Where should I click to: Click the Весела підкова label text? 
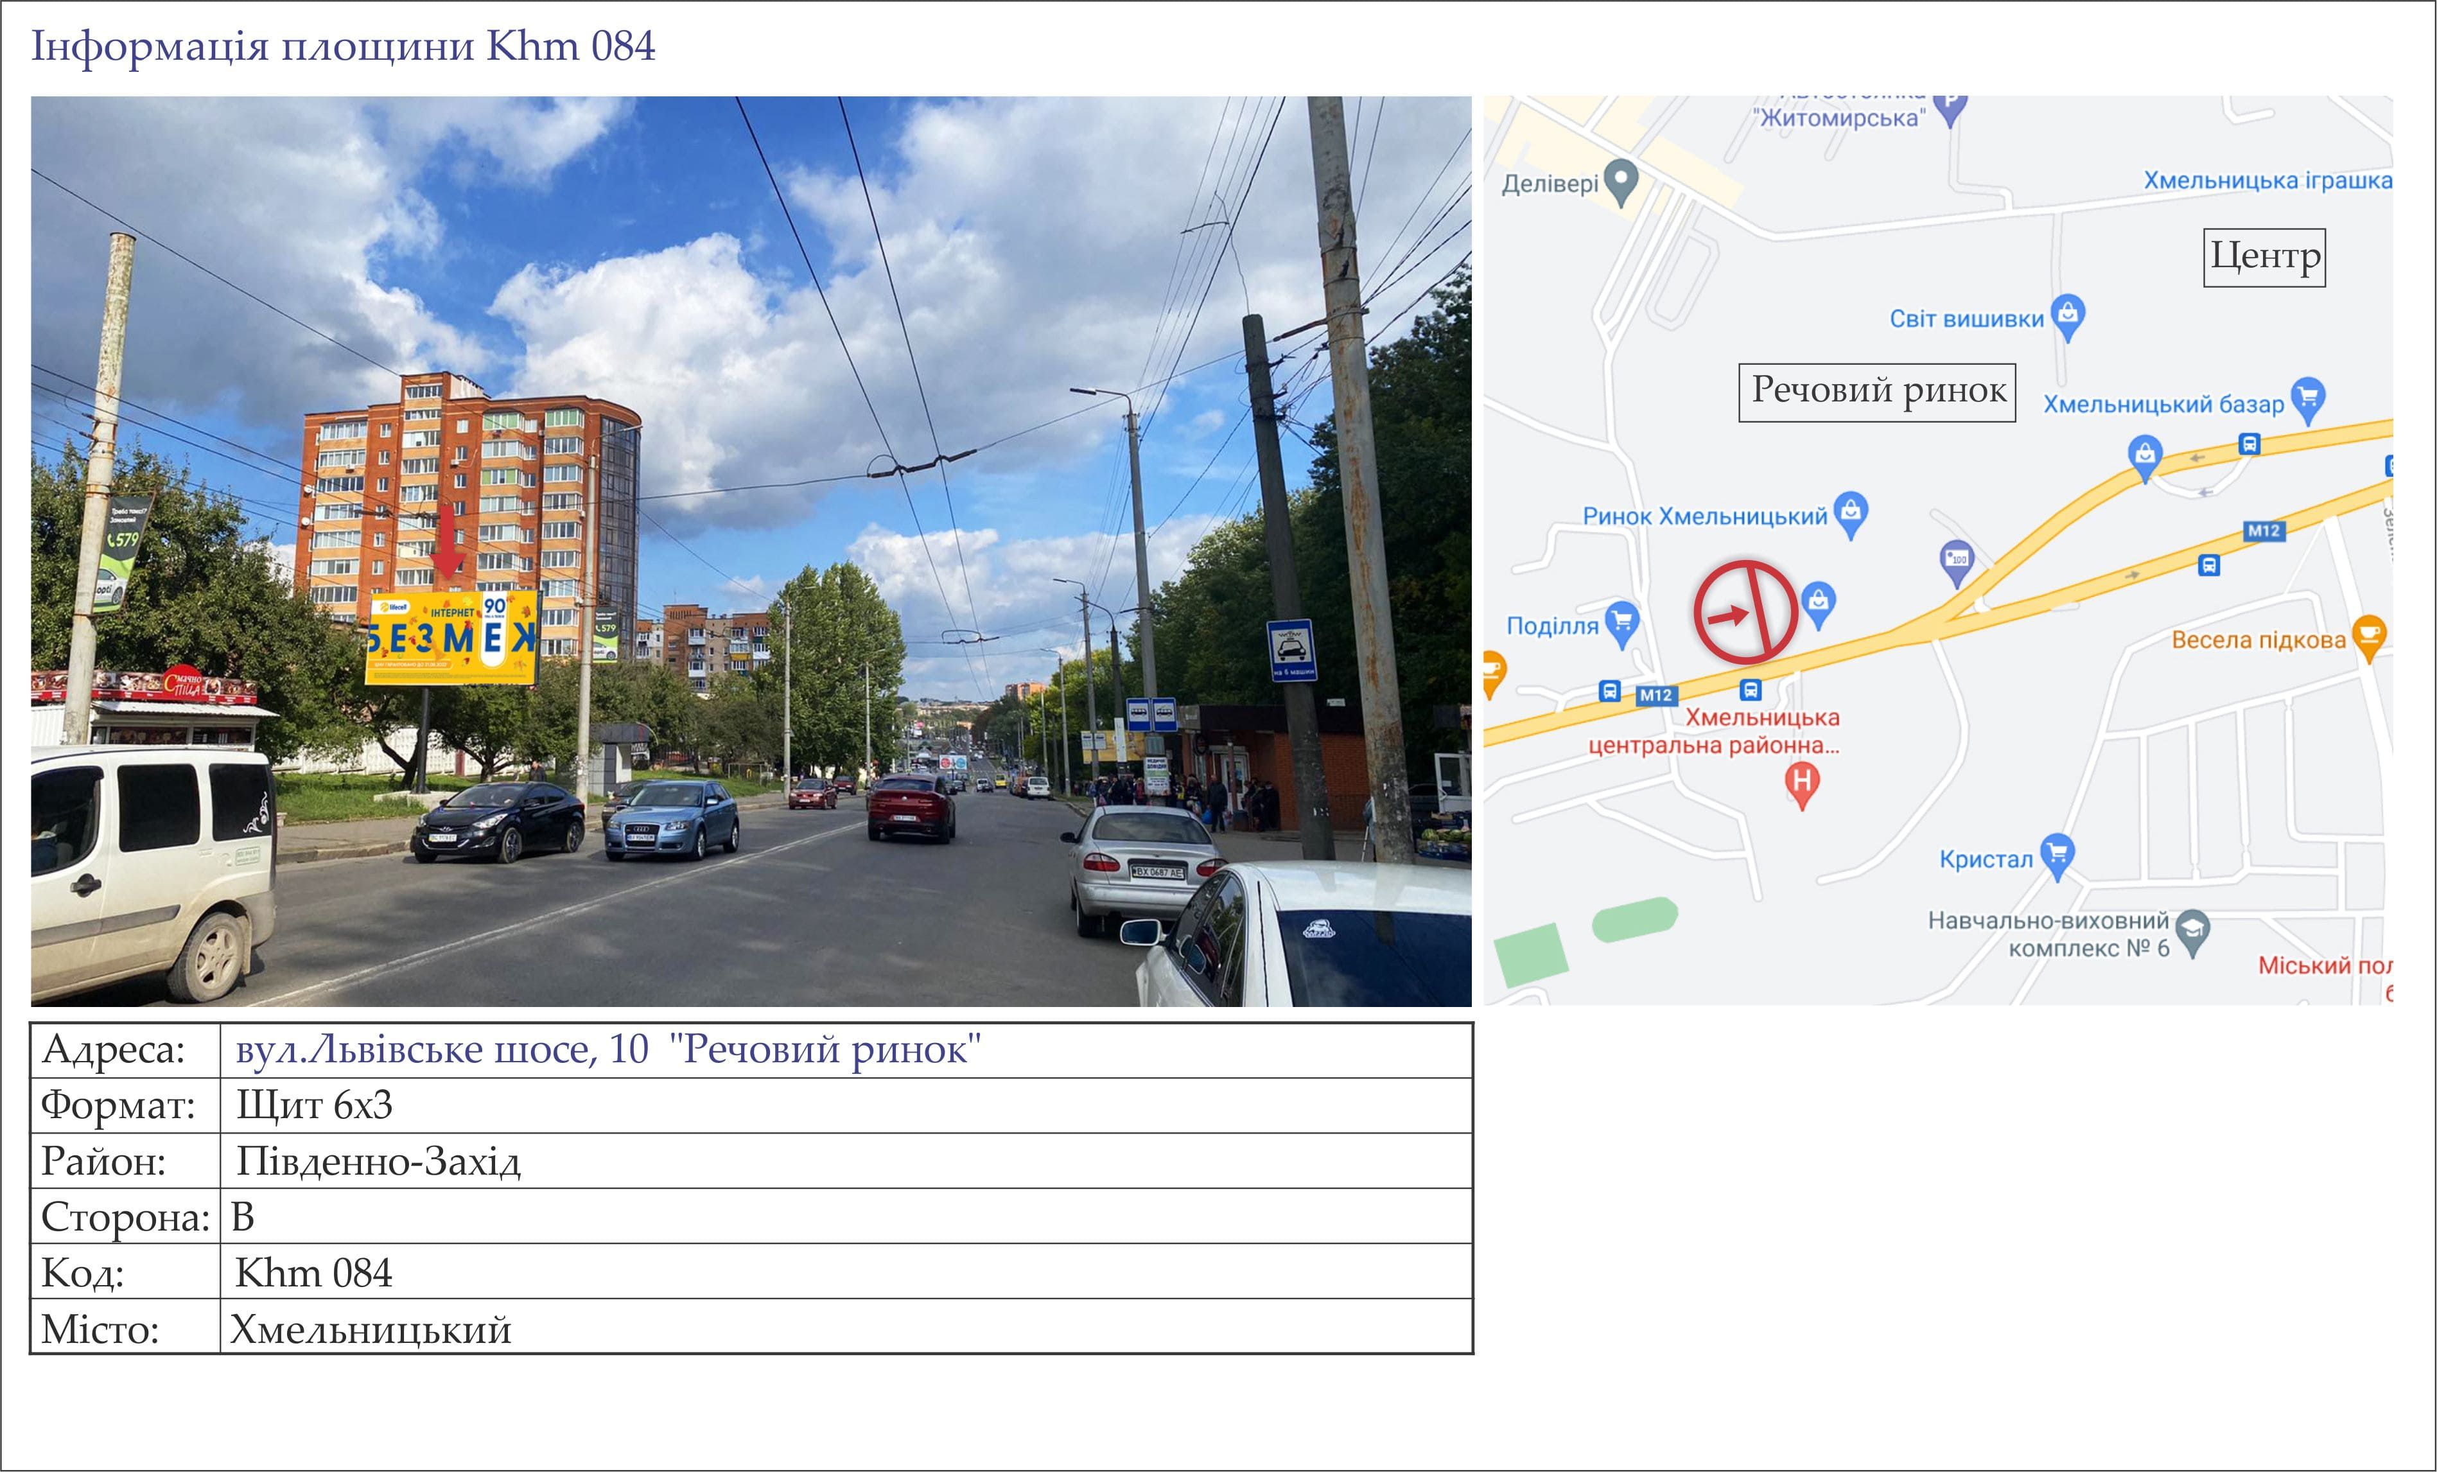coord(2258,640)
